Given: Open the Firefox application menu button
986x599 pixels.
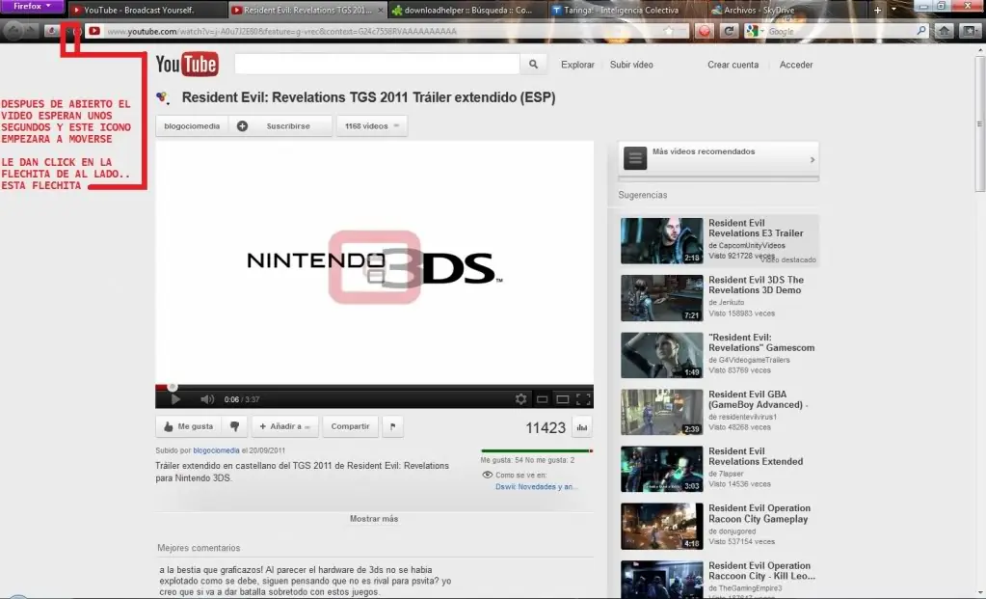Looking at the screenshot, I should pos(32,7).
